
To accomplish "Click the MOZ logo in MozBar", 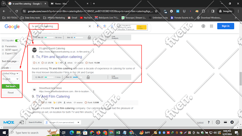I will click(x=9, y=122).
